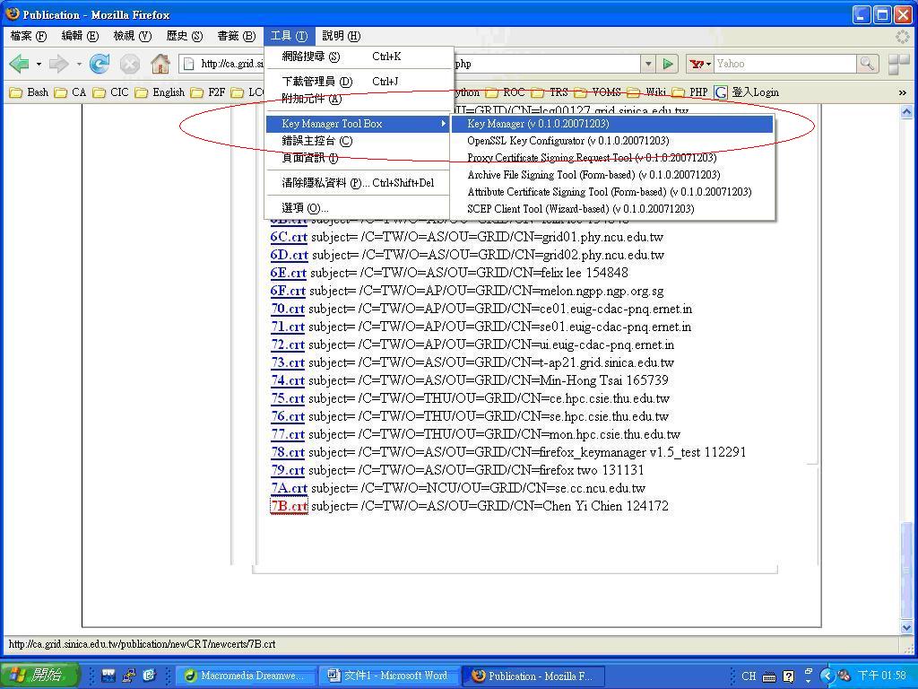The width and height of the screenshot is (918, 689).
Task: Click the page scrollbar up arrow
Action: click(x=906, y=110)
